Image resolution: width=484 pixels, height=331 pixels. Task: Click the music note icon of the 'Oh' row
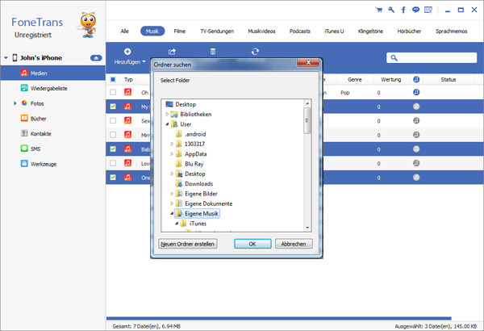point(127,92)
